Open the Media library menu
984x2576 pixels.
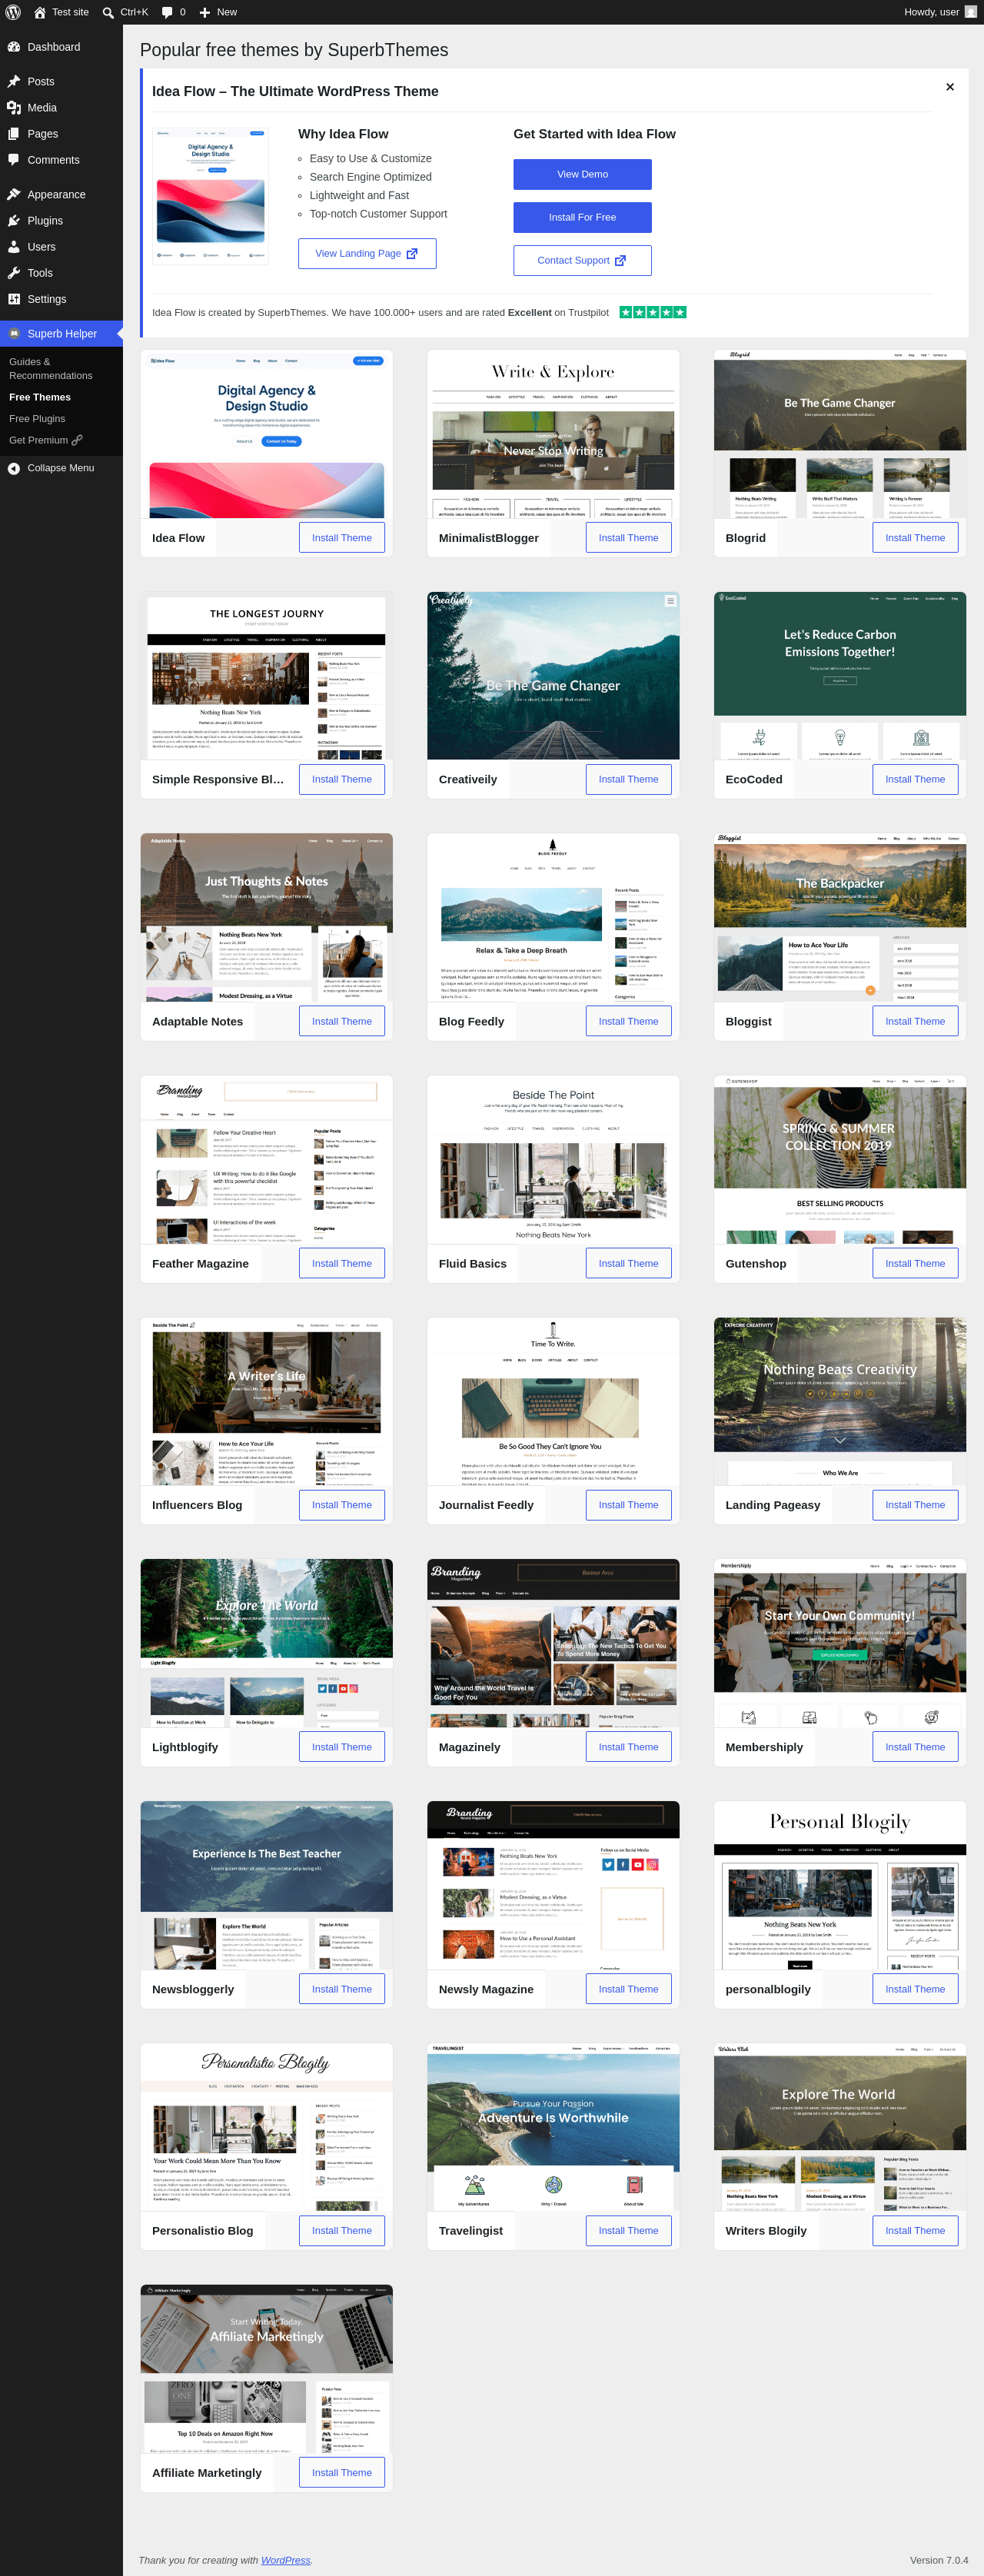point(61,108)
